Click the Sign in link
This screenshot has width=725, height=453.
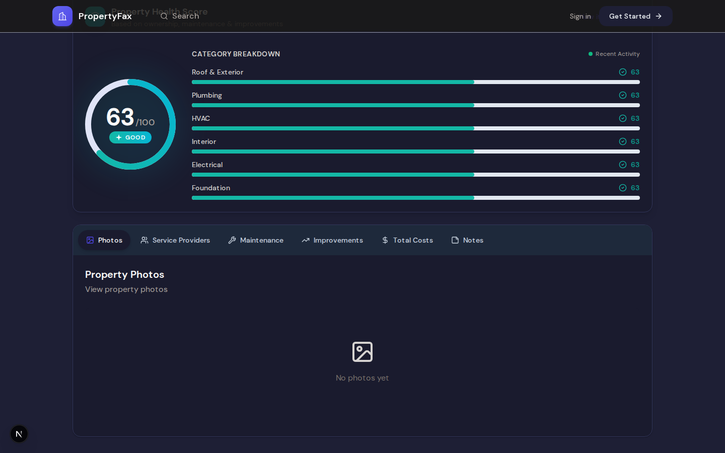[580, 16]
